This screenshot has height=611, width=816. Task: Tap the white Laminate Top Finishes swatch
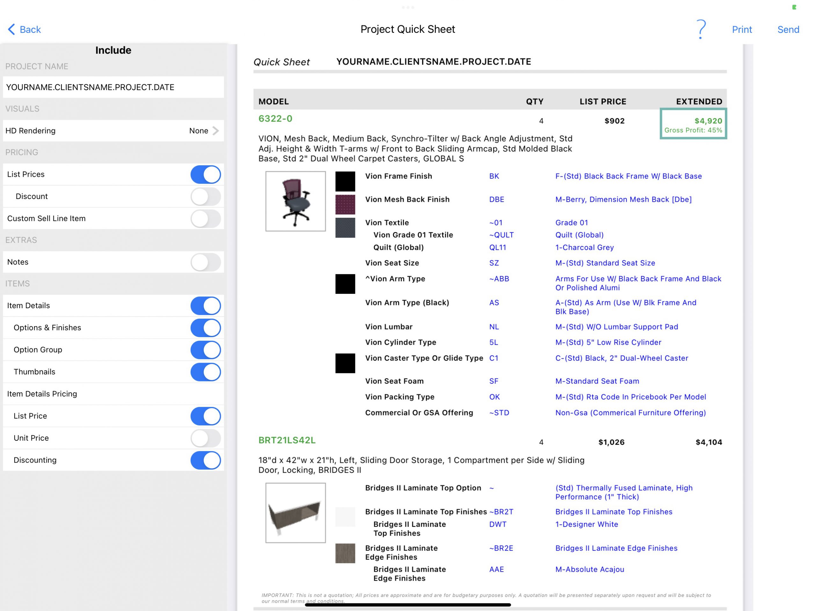[345, 517]
